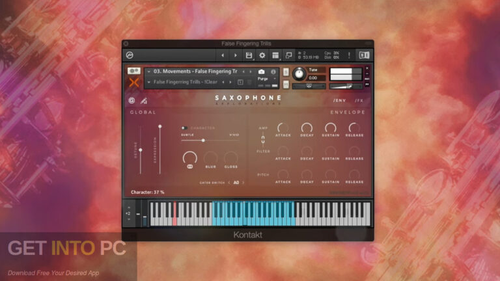Click the spiral icon below the X logo
This screenshot has height=281, width=500.
pyautogui.click(x=132, y=101)
